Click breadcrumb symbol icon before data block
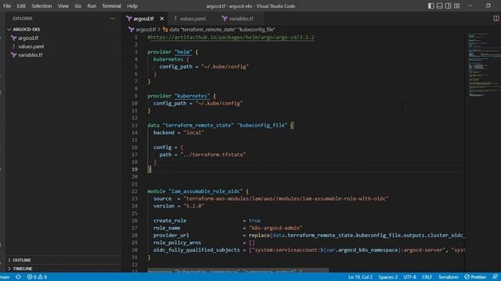 point(165,30)
